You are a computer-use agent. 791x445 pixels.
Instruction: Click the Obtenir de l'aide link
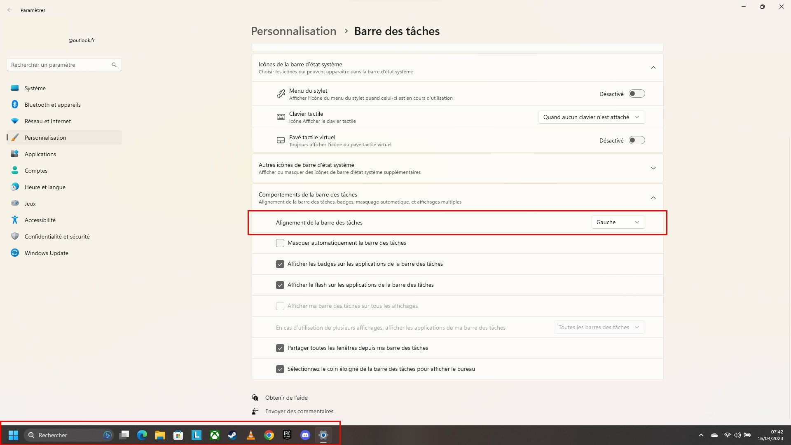coord(286,398)
